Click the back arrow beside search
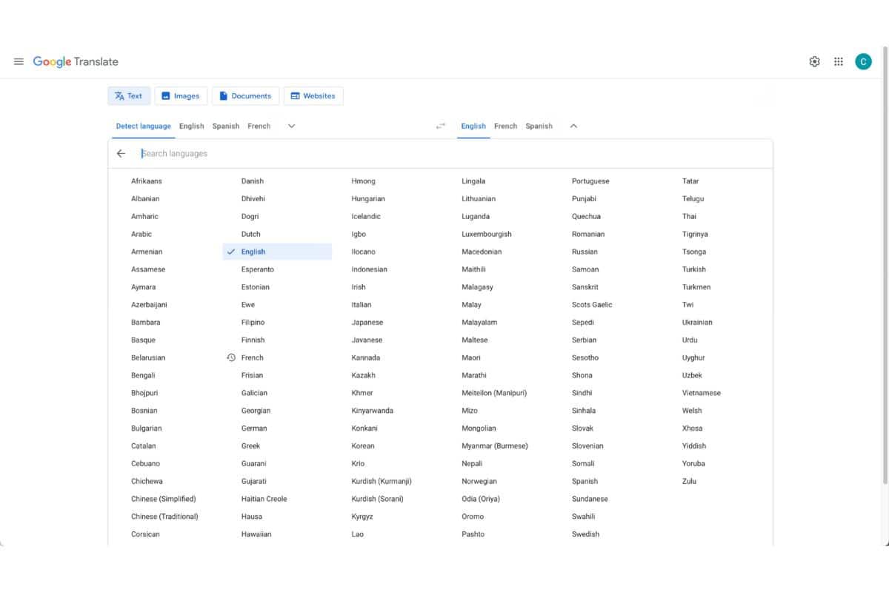The image size is (889, 592). pos(121,154)
